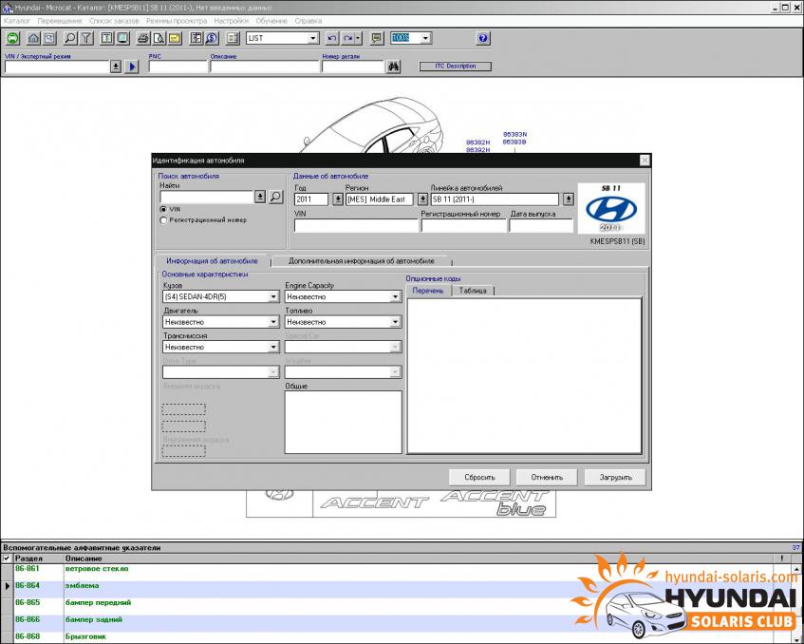
Task: Open the price search dollar icon
Action: point(212,38)
